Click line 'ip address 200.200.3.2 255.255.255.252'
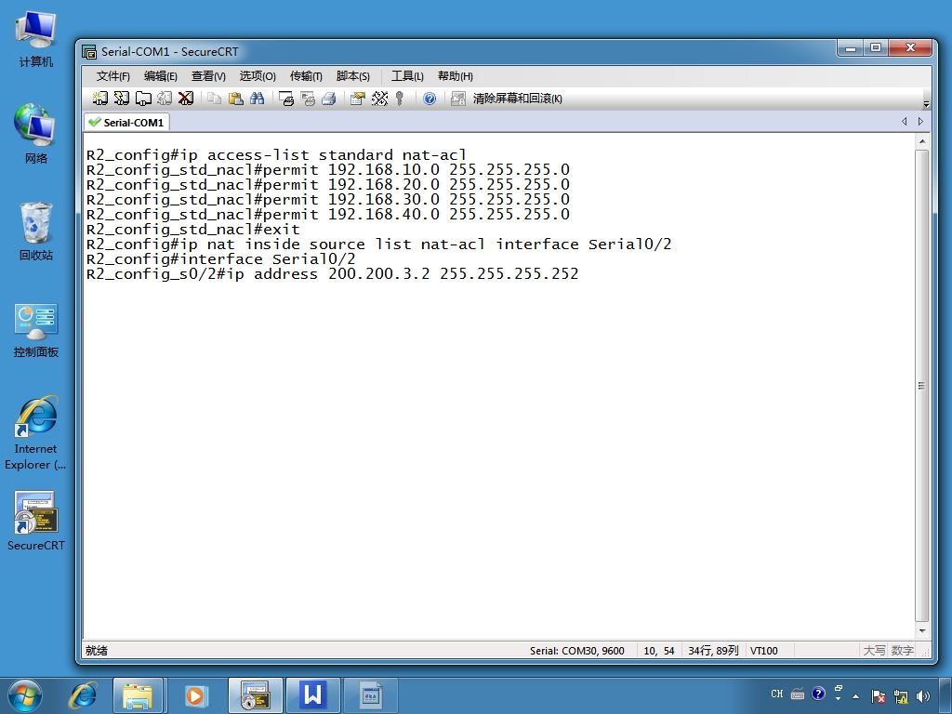 pyautogui.click(x=403, y=274)
